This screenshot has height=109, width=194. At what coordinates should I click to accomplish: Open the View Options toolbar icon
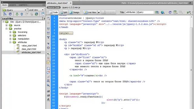tap(175, 12)
